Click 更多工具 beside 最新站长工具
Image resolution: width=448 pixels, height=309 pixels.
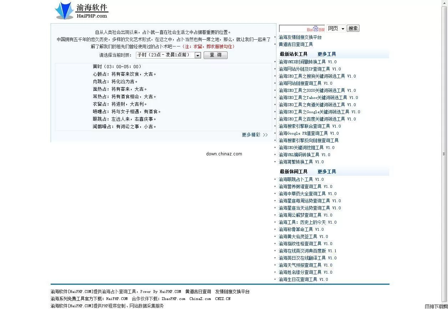pyautogui.click(x=326, y=54)
